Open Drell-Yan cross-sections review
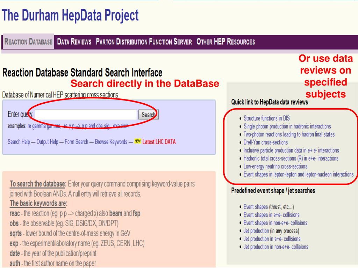Viewport: 358px width, 268px height. point(266,142)
